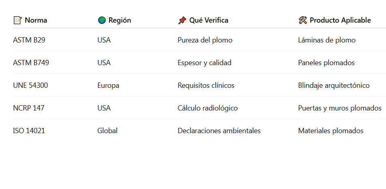Click the Producto Aplicable header text
This screenshot has height=189, width=386.
pyautogui.click(x=340, y=20)
